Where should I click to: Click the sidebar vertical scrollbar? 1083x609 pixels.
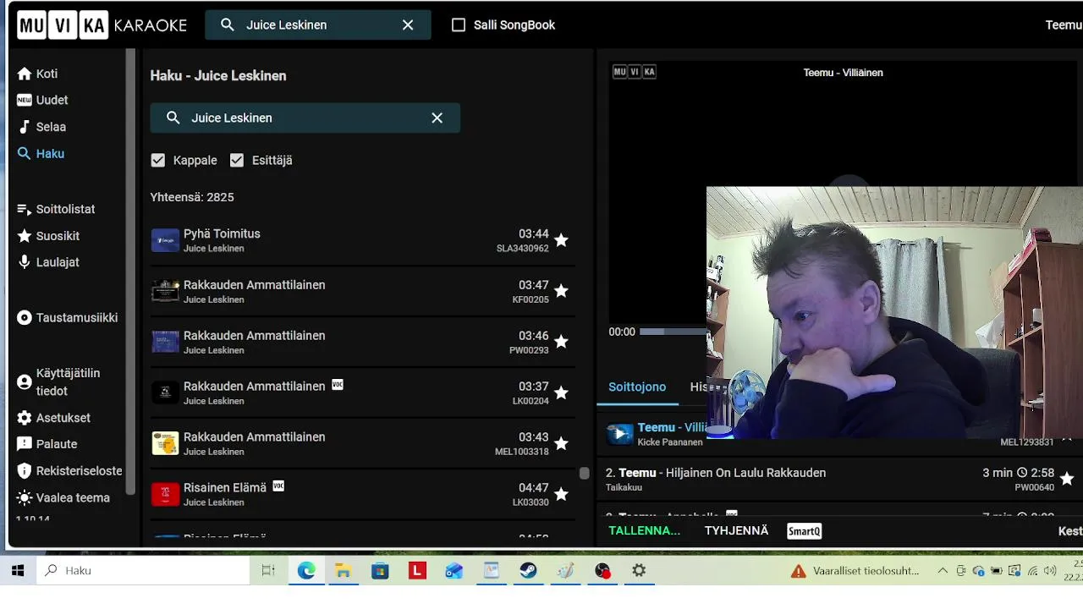130,271
